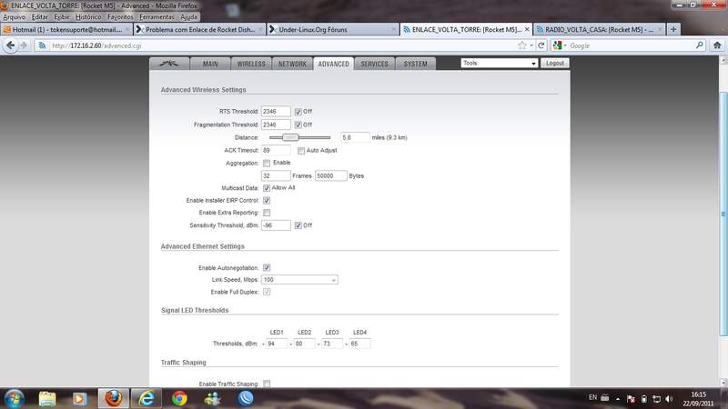
Task: Open the MAIN tab
Action: point(210,64)
